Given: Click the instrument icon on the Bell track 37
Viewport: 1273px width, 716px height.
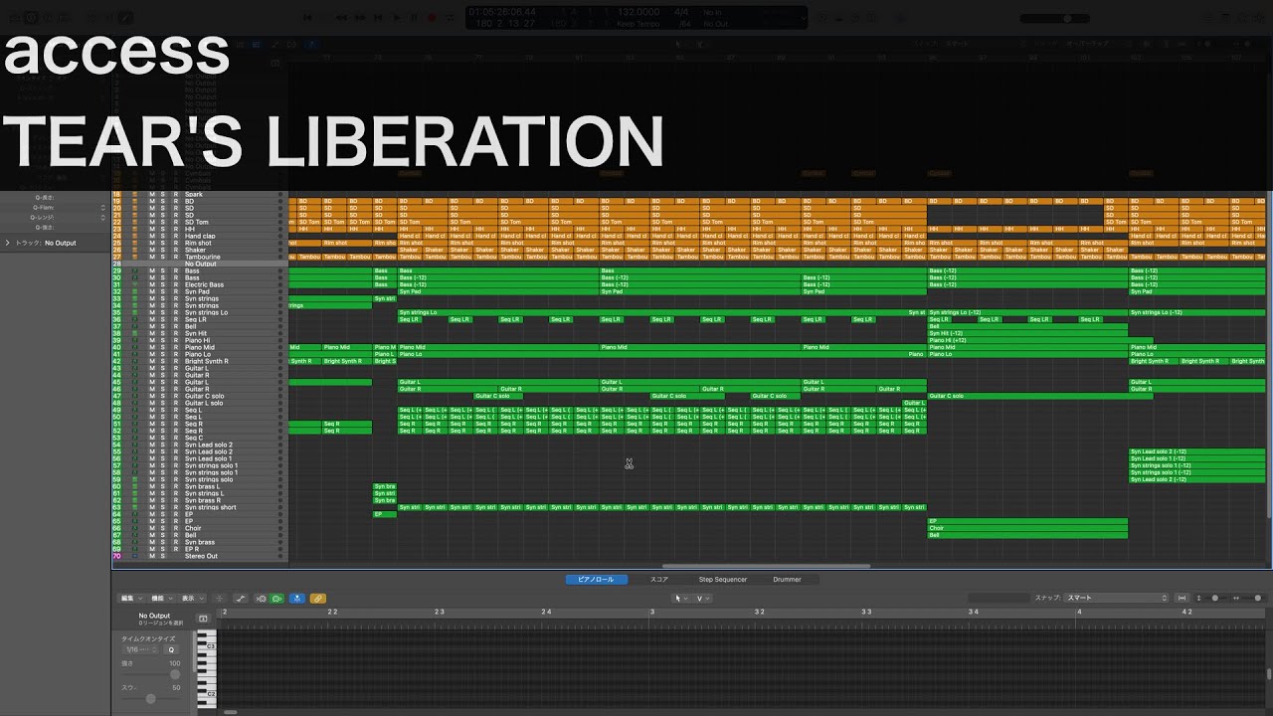Looking at the screenshot, I should tap(134, 326).
